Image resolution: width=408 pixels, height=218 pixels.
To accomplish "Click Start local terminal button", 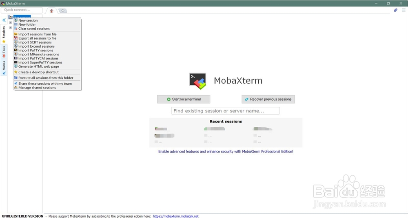I will point(184,99).
